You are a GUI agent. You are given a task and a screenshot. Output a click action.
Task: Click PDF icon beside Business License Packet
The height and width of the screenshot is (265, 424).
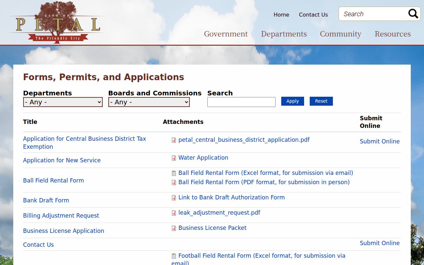pyautogui.click(x=174, y=228)
